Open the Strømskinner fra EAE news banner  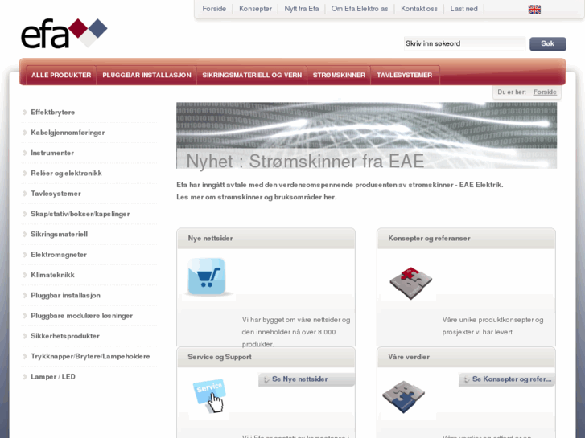pos(366,135)
